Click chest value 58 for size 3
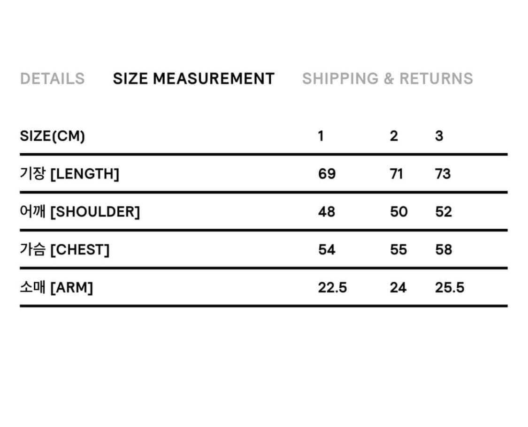This screenshot has height=427, width=528. [x=443, y=250]
